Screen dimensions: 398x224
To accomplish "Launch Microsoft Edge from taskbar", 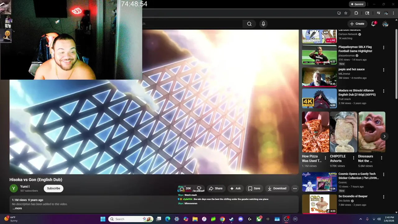I will (x=168, y=219).
